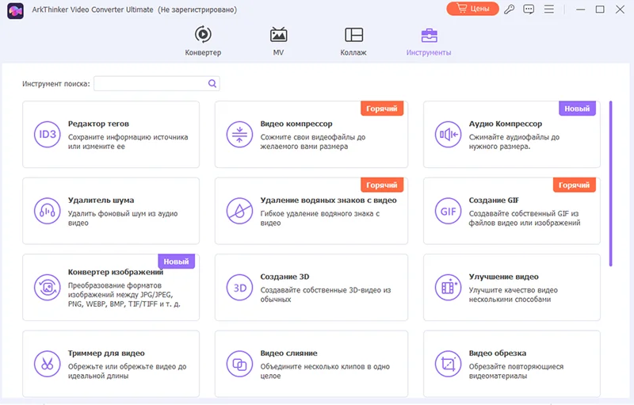The image size is (634, 405).
Task: Click the 'Инструмент поиска:' label
Action: (x=56, y=84)
